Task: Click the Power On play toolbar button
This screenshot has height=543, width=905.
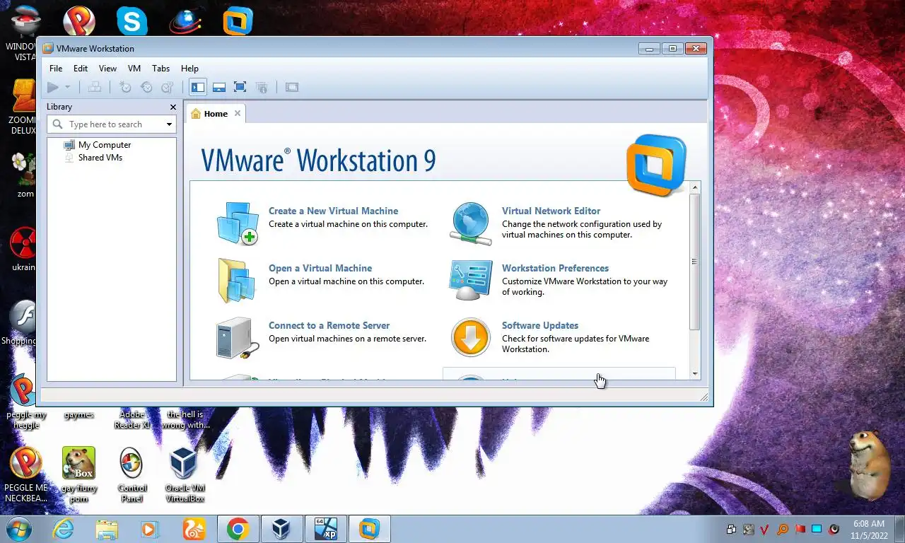Action: [53, 87]
